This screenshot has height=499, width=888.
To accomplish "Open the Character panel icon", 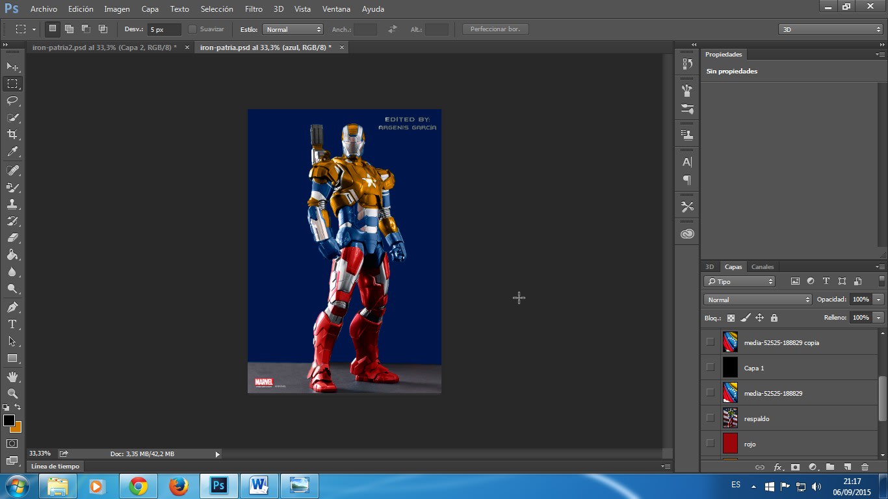I will 687,162.
